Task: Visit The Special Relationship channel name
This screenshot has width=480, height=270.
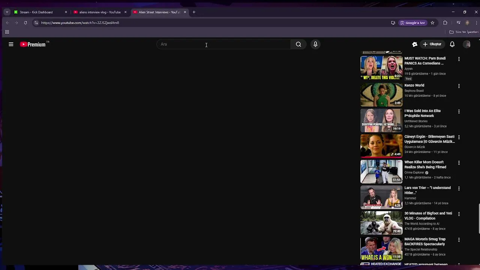Action: click(421, 249)
